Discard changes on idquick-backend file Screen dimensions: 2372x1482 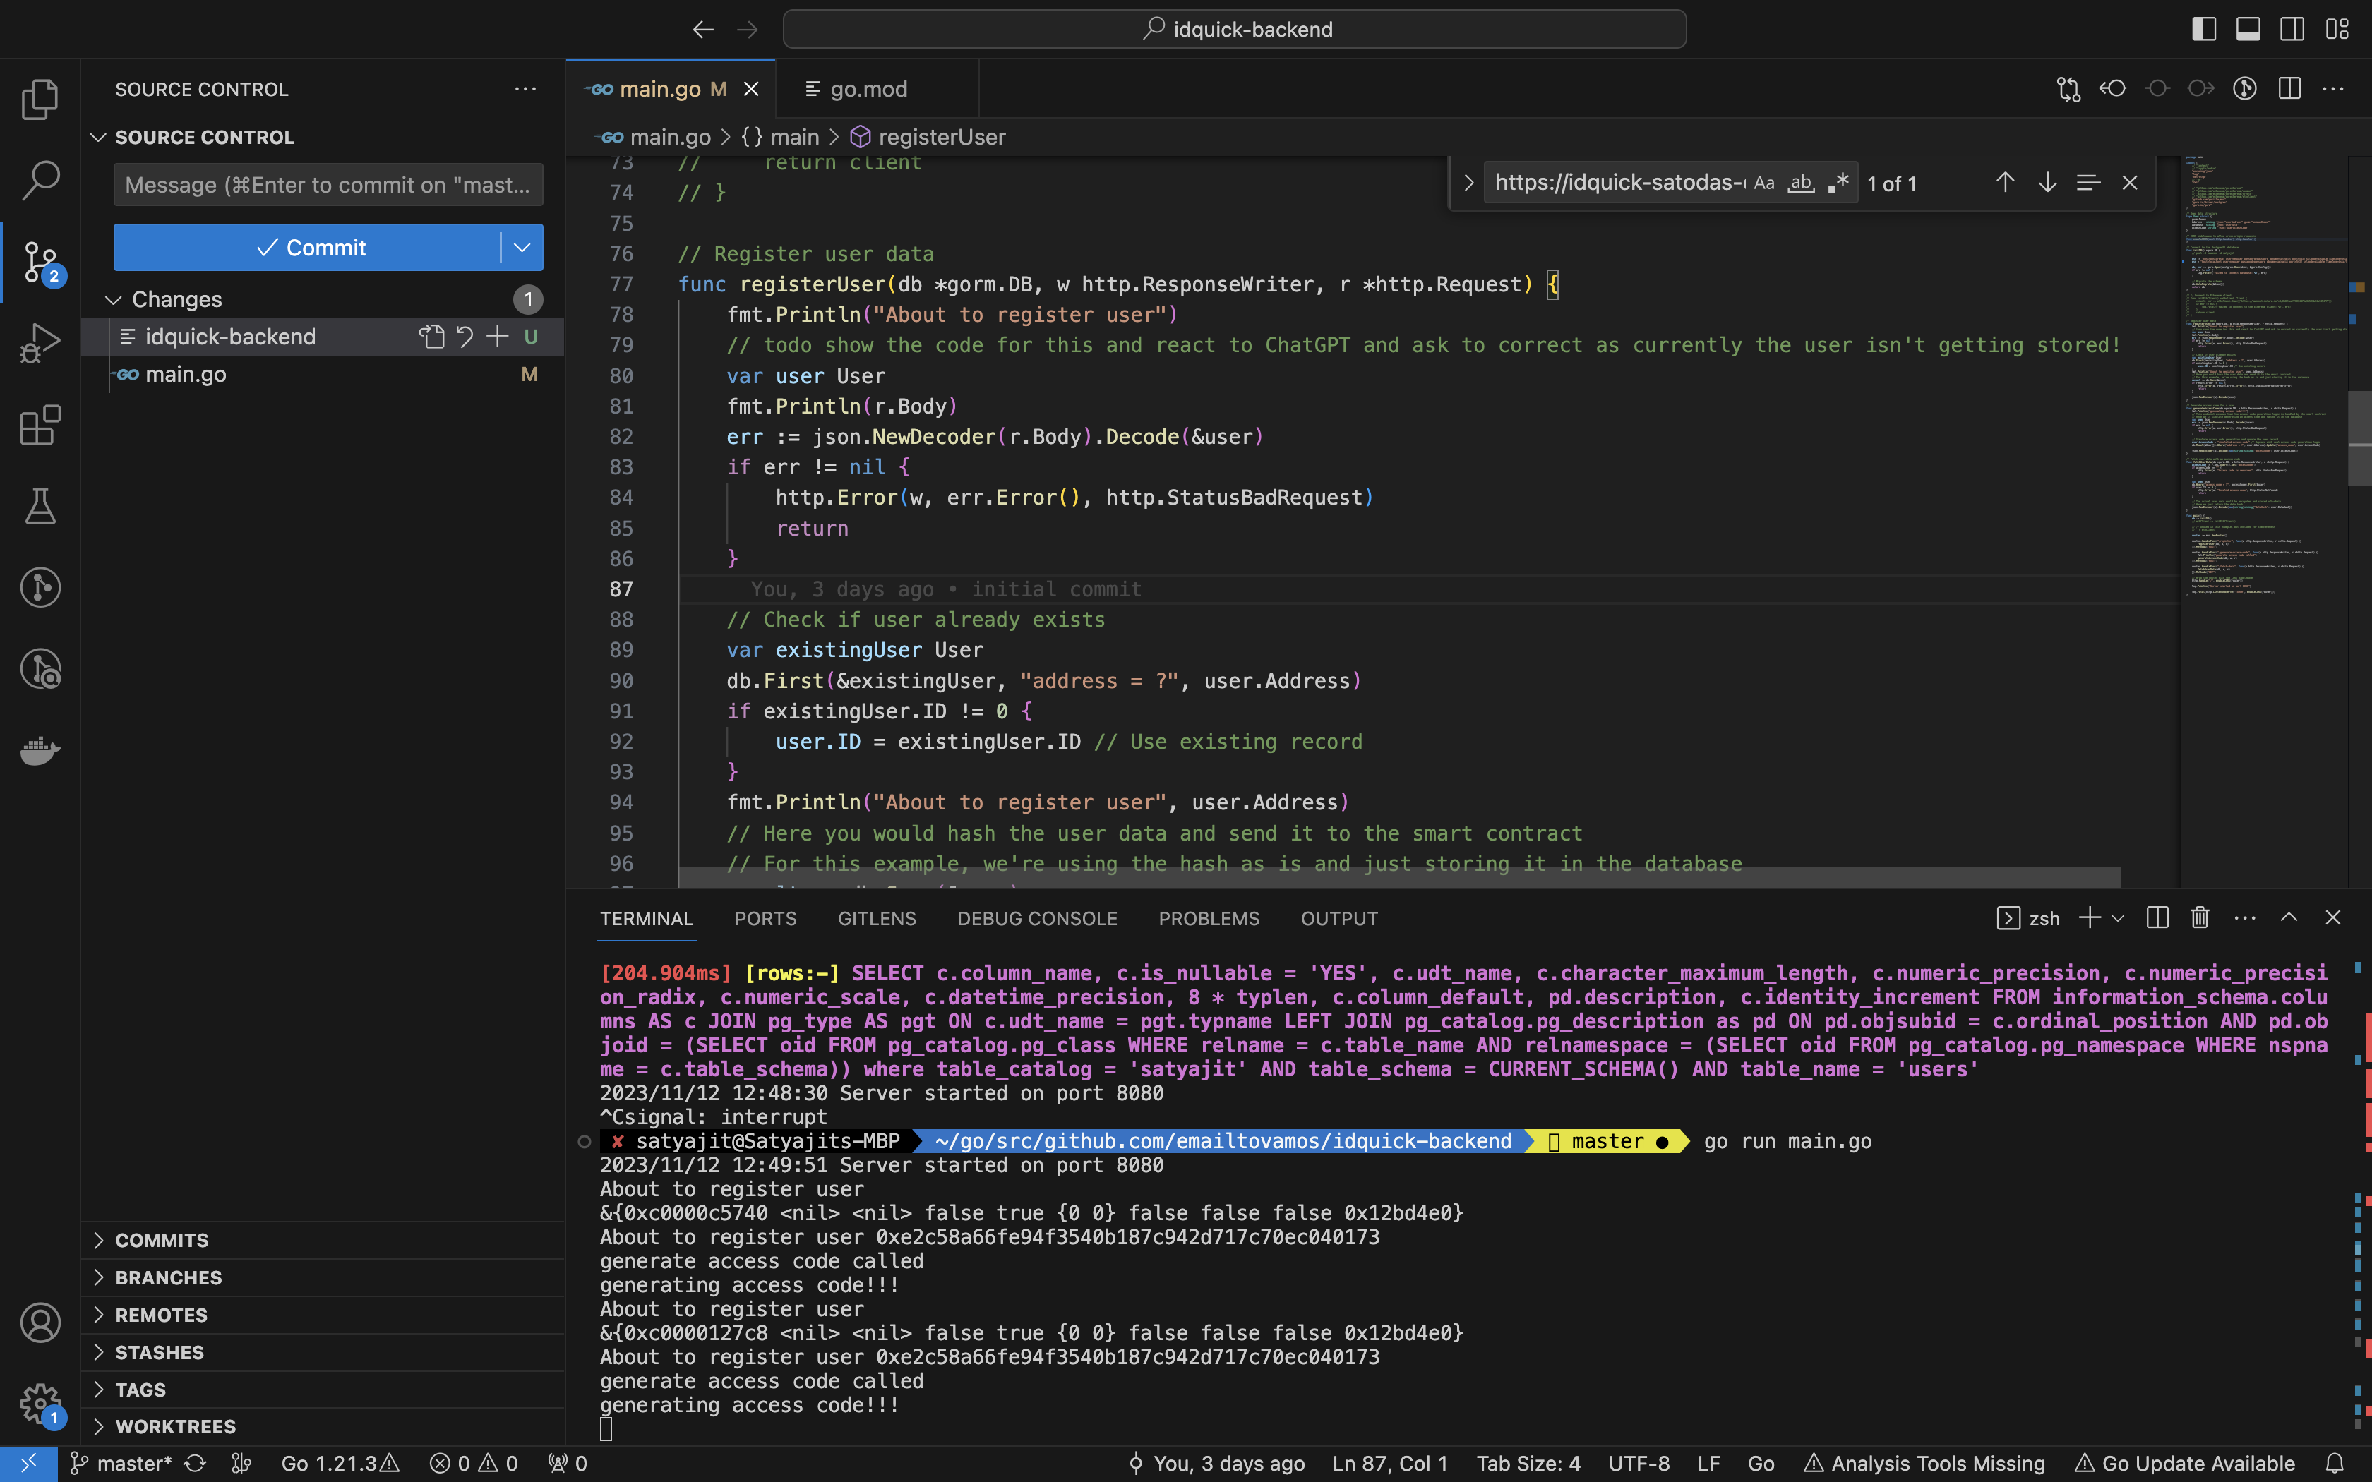point(465,337)
